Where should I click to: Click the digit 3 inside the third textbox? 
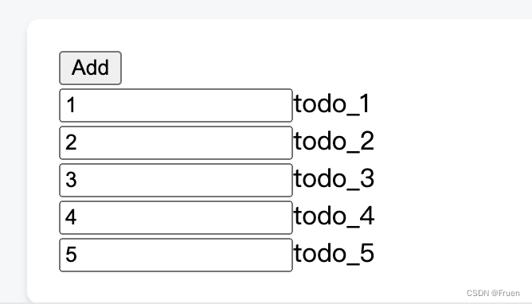71,180
